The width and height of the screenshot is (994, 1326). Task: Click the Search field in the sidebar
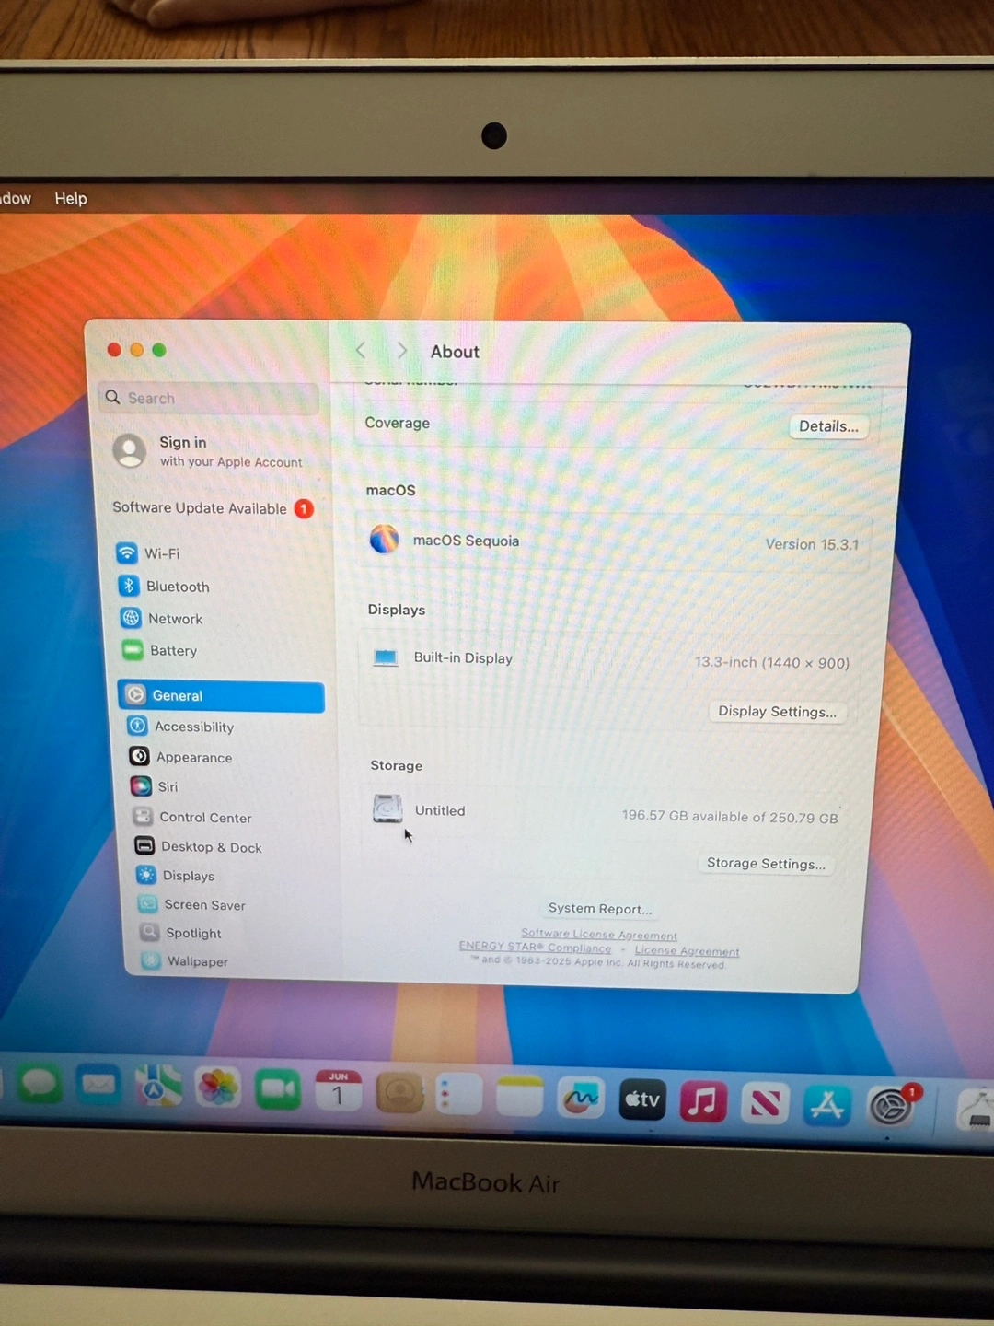208,398
